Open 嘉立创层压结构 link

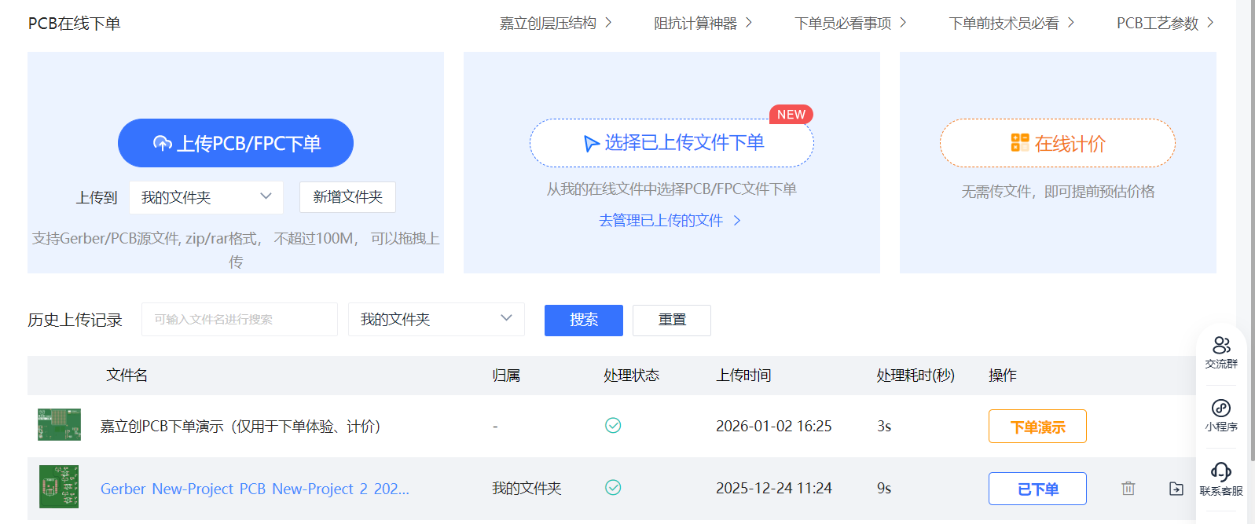click(556, 23)
